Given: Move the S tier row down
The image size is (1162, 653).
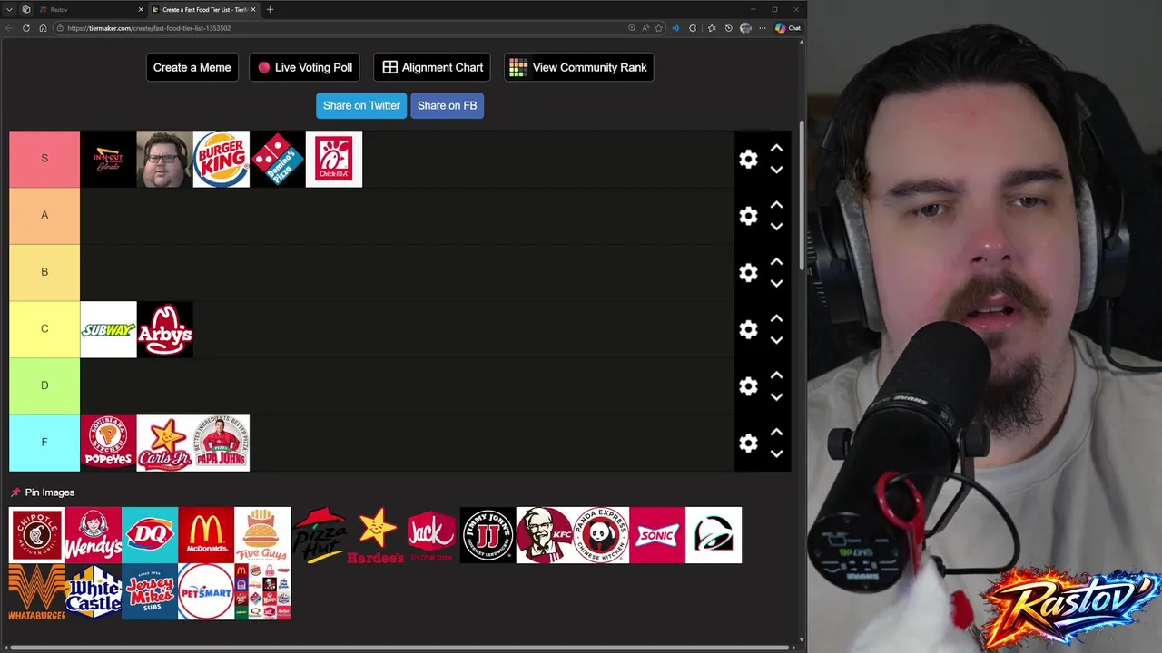Looking at the screenshot, I should click(776, 170).
